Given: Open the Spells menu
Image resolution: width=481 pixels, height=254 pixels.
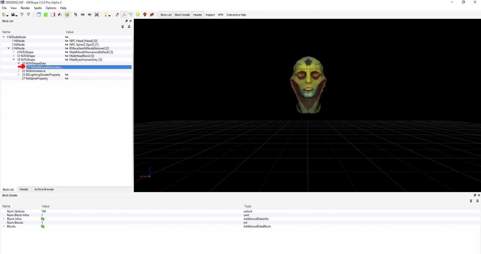Looking at the screenshot, I should 38,8.
